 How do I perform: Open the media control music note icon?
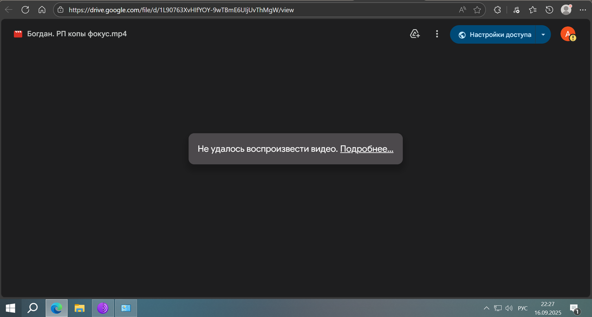517,10
